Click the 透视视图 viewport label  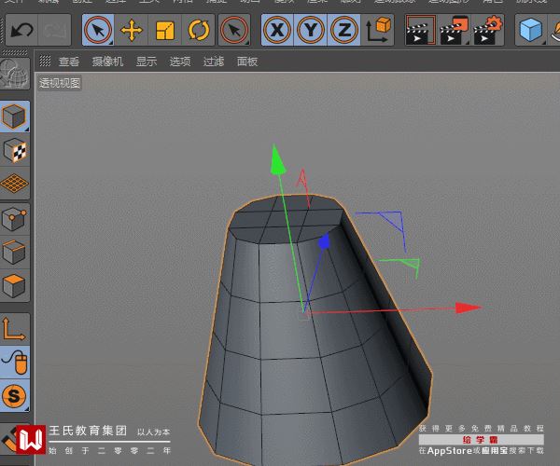coord(60,83)
